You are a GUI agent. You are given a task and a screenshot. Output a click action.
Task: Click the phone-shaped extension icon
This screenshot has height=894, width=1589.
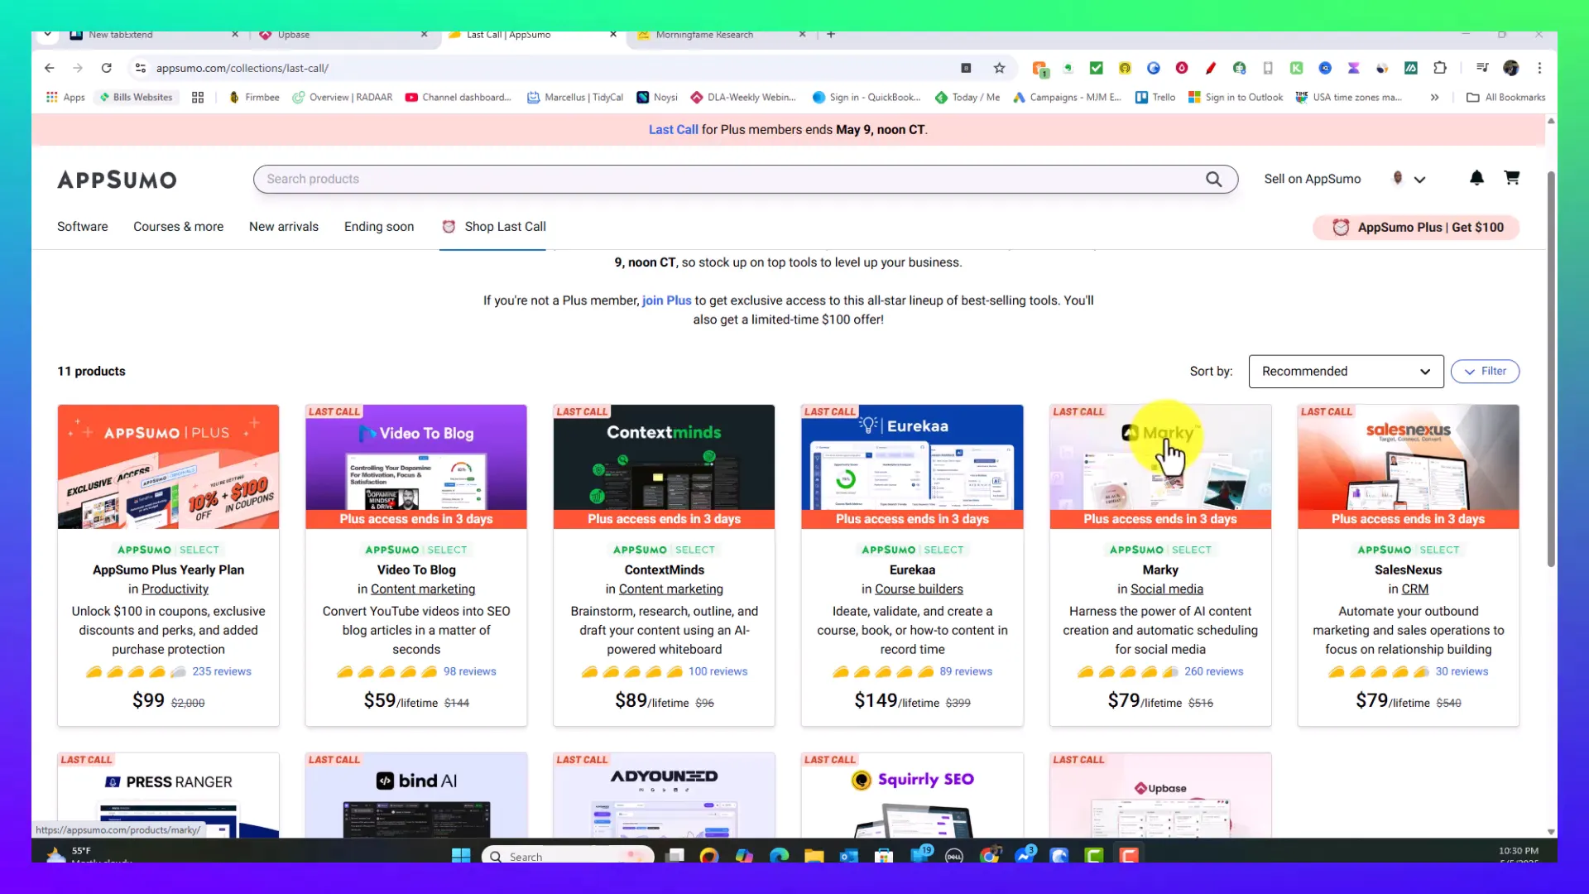(x=1267, y=68)
